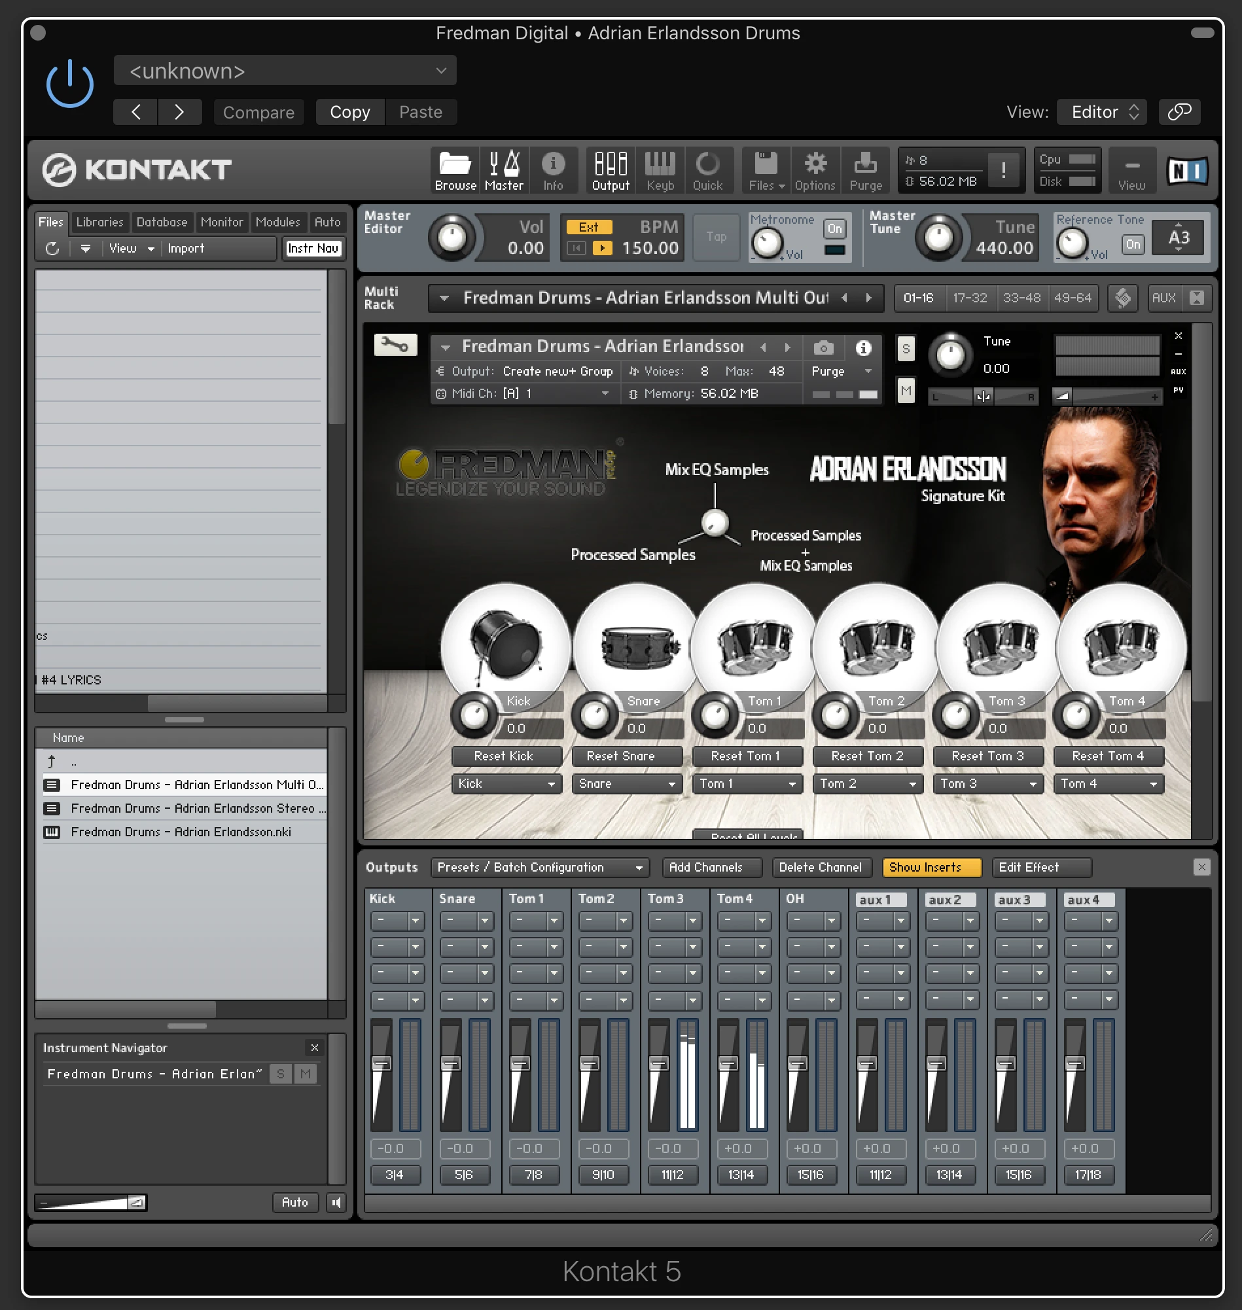1242x1310 pixels.
Task: Open Options gear icon
Action: pos(815,171)
